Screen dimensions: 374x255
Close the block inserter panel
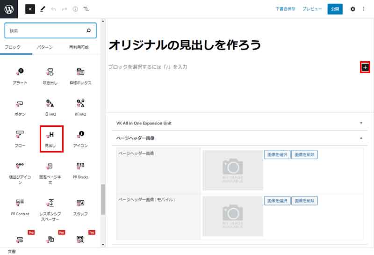coord(30,9)
